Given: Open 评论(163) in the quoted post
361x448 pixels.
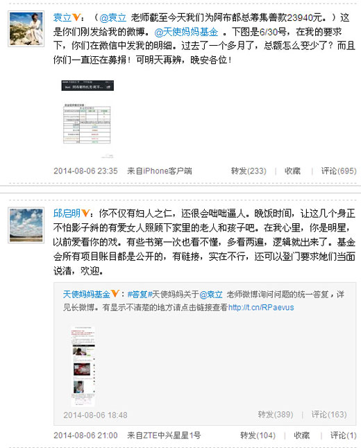Looking at the screenshot, I should 329,415.
